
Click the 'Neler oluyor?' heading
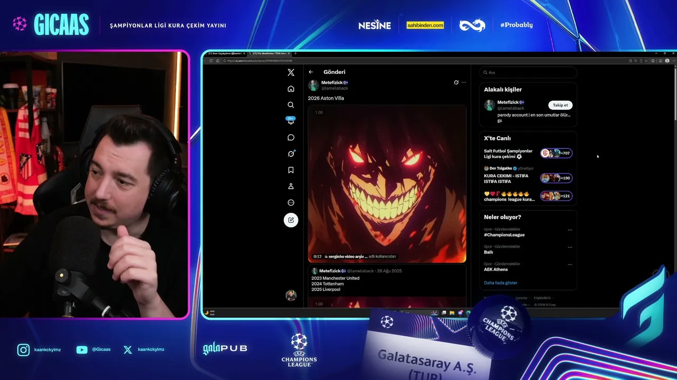tap(502, 217)
